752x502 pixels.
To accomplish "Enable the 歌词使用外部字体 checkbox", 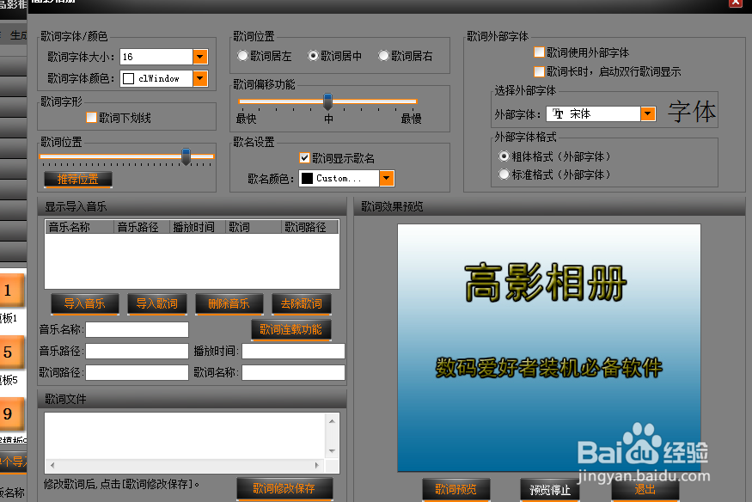I will (x=539, y=52).
